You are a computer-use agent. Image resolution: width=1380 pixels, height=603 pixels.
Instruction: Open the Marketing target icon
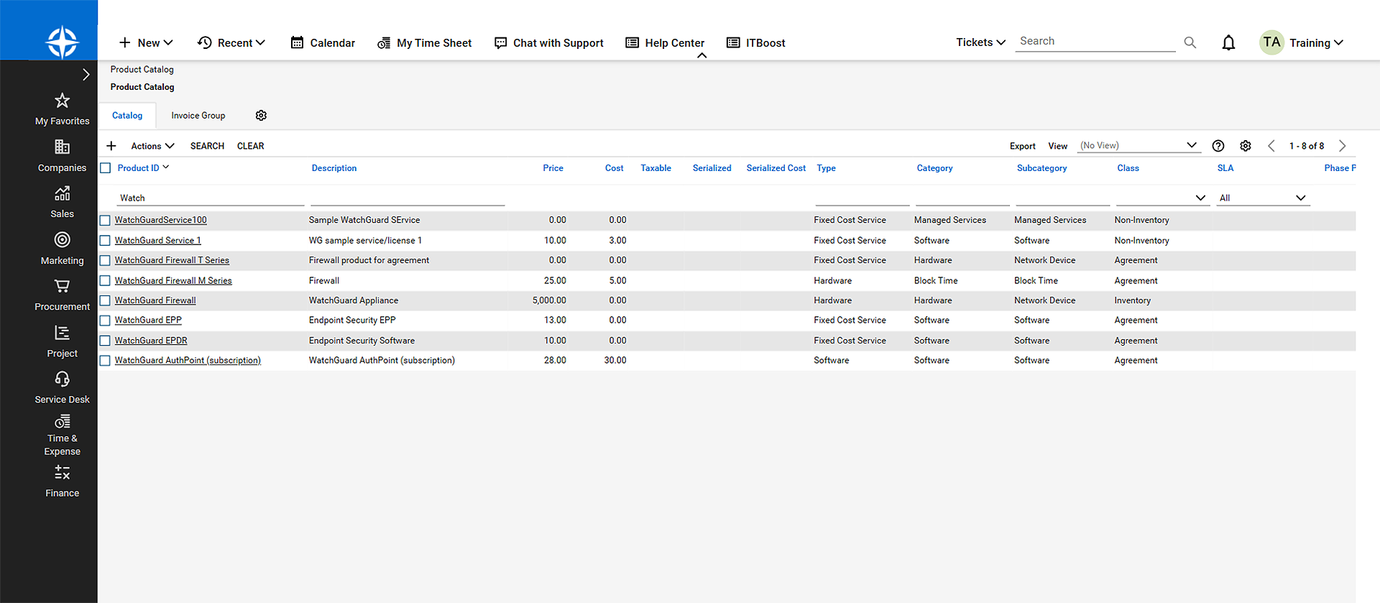(x=63, y=240)
